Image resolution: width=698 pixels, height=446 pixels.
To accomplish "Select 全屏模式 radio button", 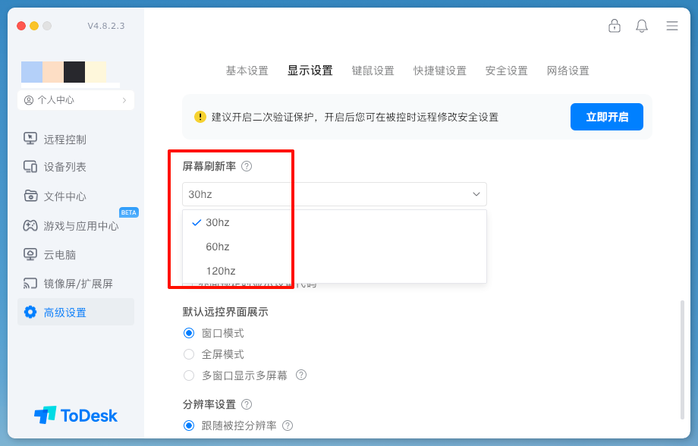I will tap(189, 354).
